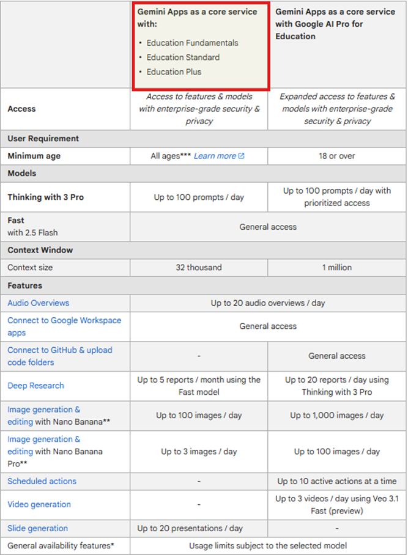Click the Scheduled actions link
408x555 pixels.
point(42,481)
